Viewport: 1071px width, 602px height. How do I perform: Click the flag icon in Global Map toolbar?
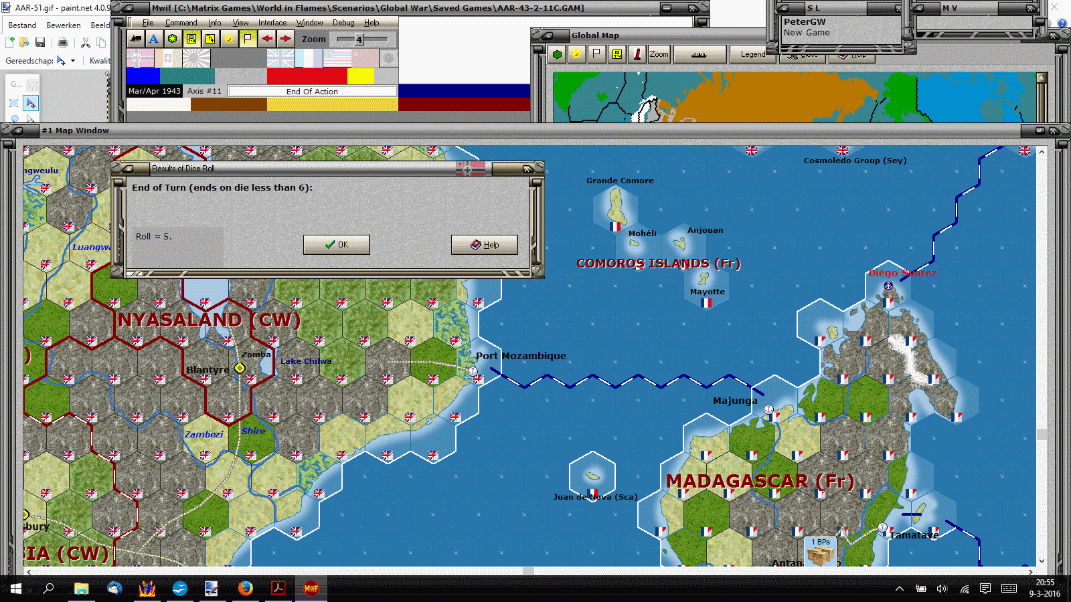coord(596,54)
